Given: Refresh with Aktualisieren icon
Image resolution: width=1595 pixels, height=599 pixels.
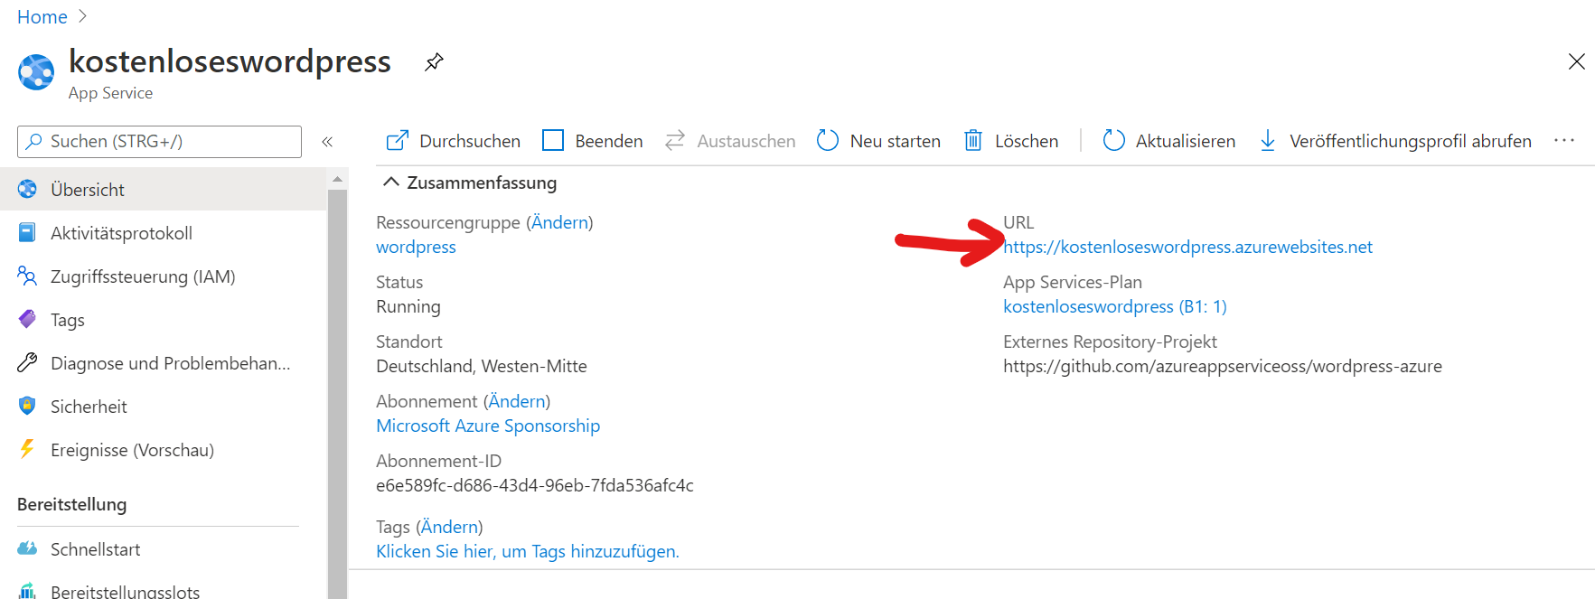Looking at the screenshot, I should 1113,141.
